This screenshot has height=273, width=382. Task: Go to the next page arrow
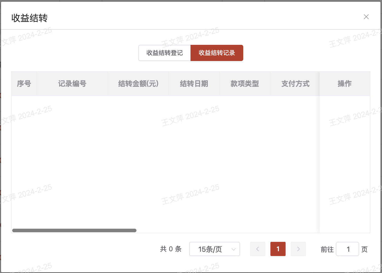click(298, 249)
